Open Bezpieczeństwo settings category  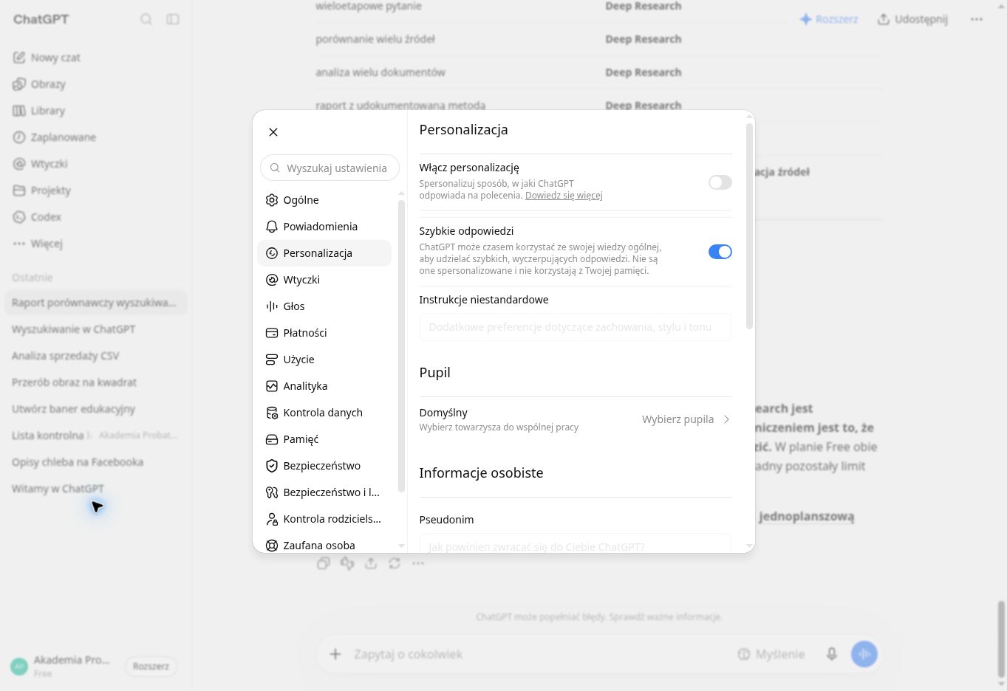(324, 466)
